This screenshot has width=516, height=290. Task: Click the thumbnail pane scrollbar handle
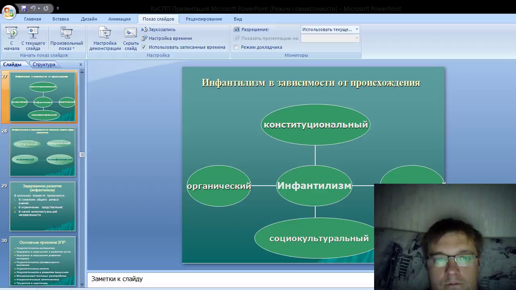(x=82, y=155)
